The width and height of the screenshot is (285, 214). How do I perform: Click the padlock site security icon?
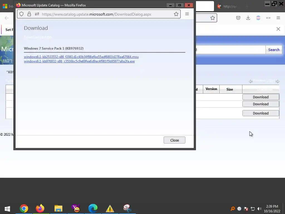pos(29,14)
